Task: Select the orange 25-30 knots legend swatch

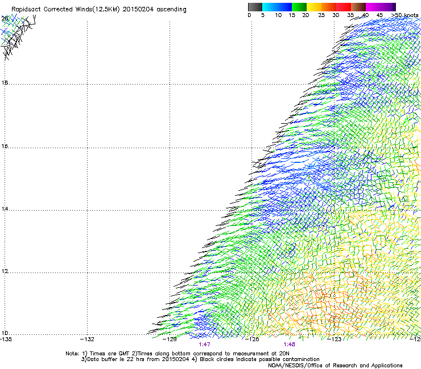Action: coord(329,7)
